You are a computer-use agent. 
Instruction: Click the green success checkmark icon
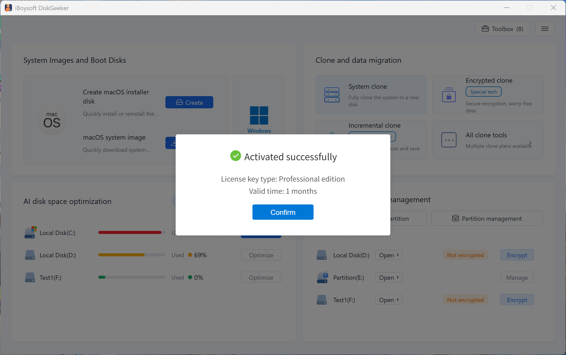tap(236, 156)
